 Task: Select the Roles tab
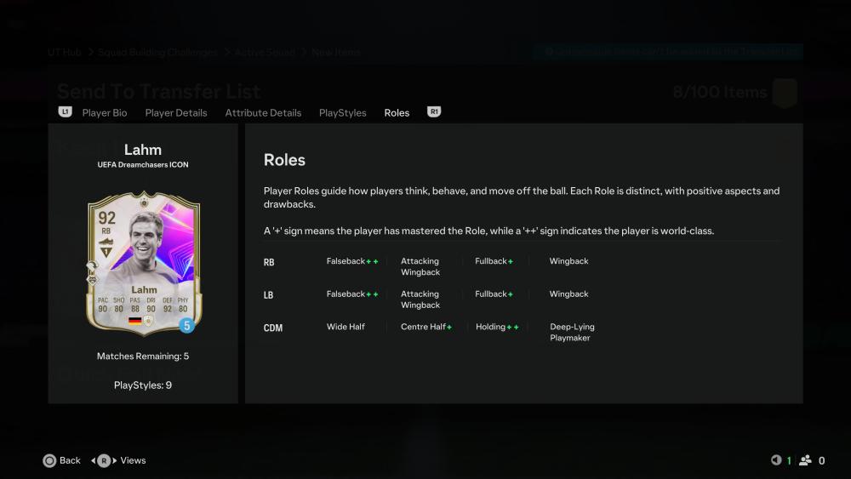click(397, 113)
